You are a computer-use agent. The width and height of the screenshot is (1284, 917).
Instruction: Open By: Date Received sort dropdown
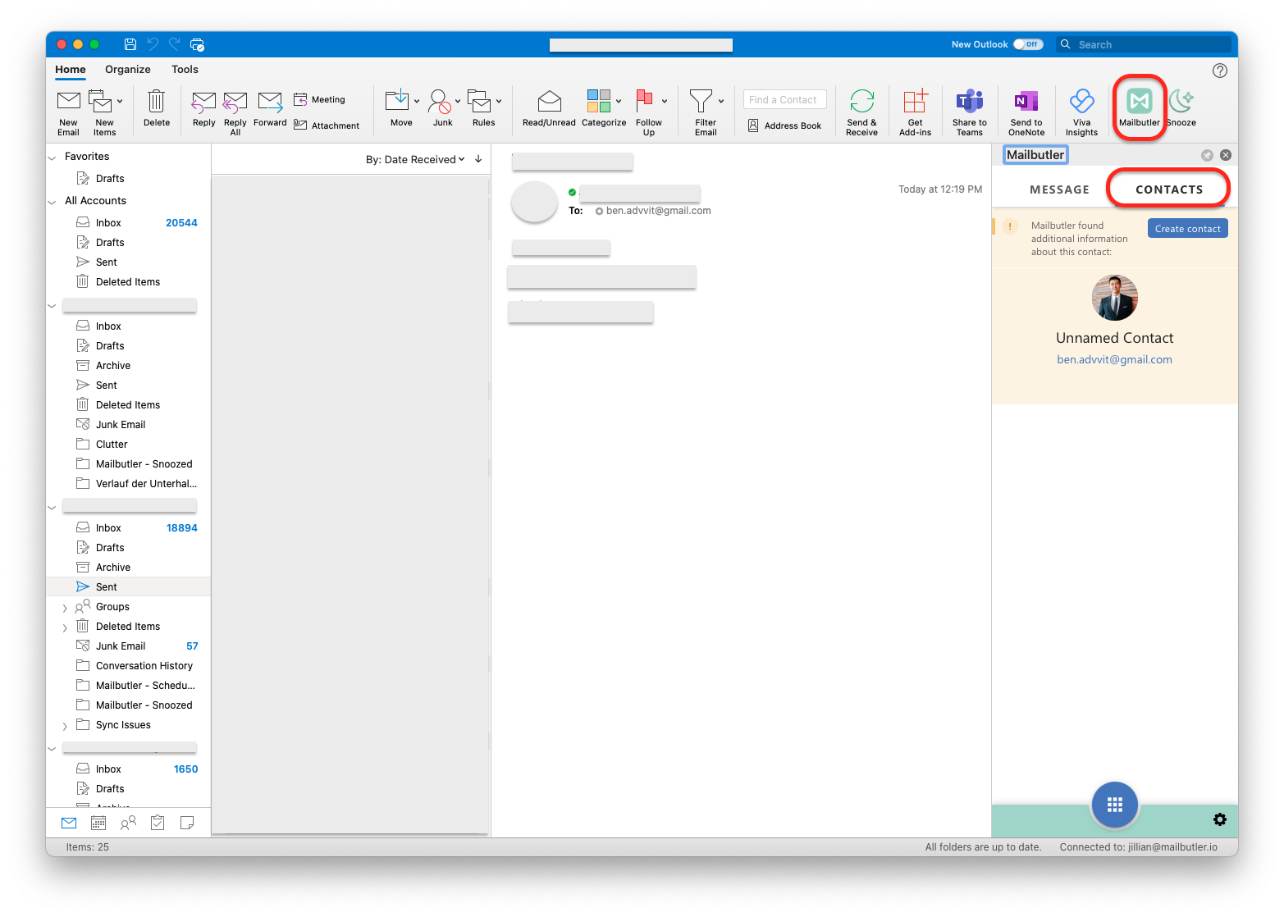pyautogui.click(x=415, y=159)
